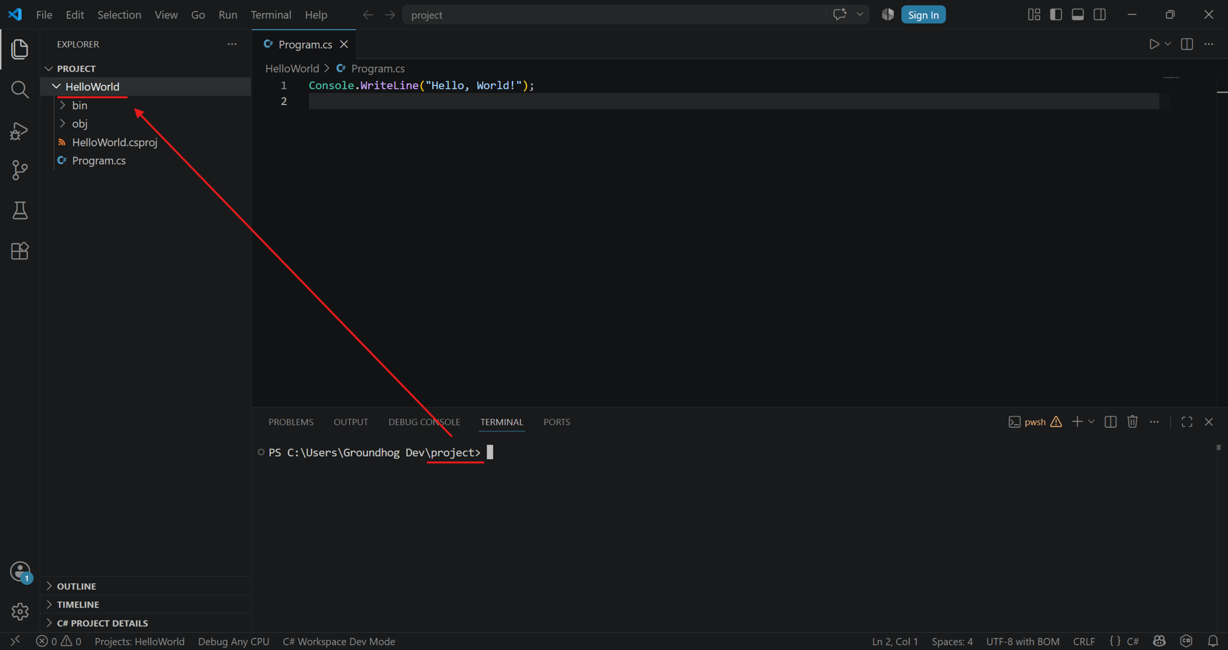1228x650 pixels.
Task: Open the Extensions view icon
Action: tap(20, 251)
